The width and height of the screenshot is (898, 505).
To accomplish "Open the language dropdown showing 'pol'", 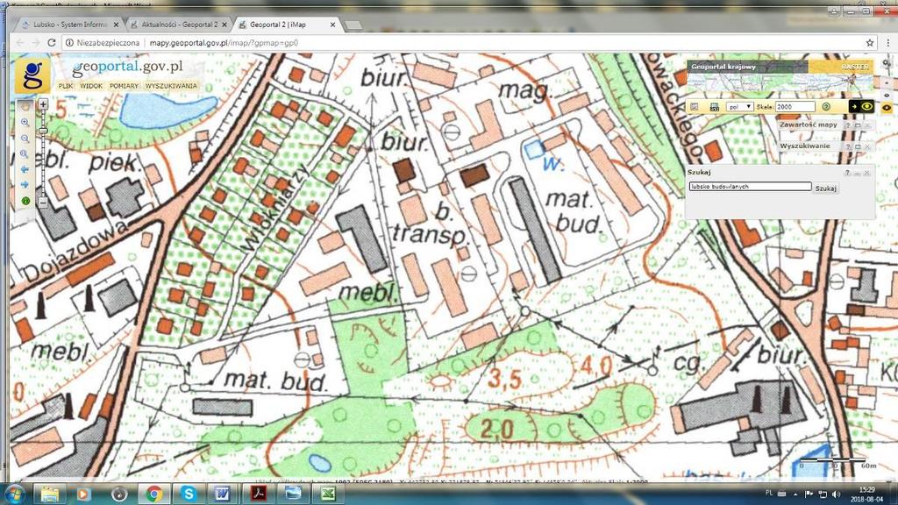I will [x=740, y=106].
